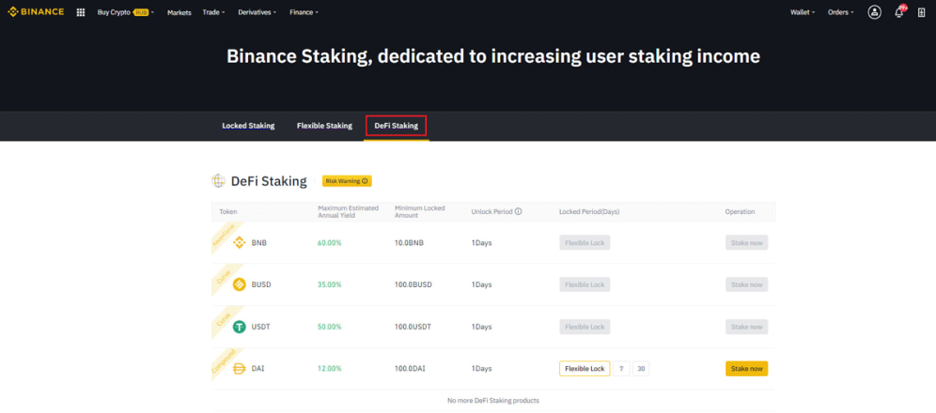Expand the Buy Crypto dropdown
The height and width of the screenshot is (413, 936).
click(x=125, y=12)
